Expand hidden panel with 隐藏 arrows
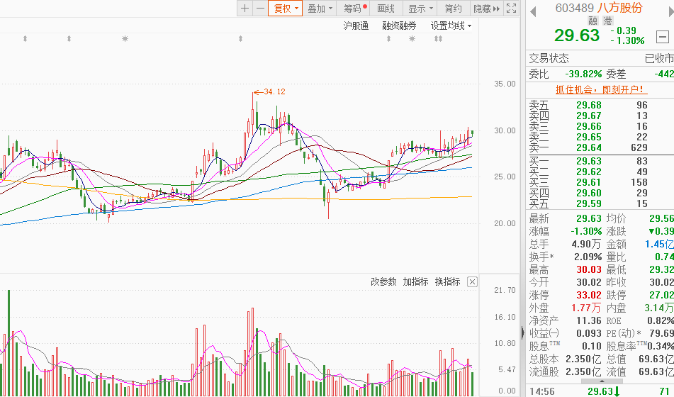Screen dimensions: 674x397 click(x=487, y=9)
